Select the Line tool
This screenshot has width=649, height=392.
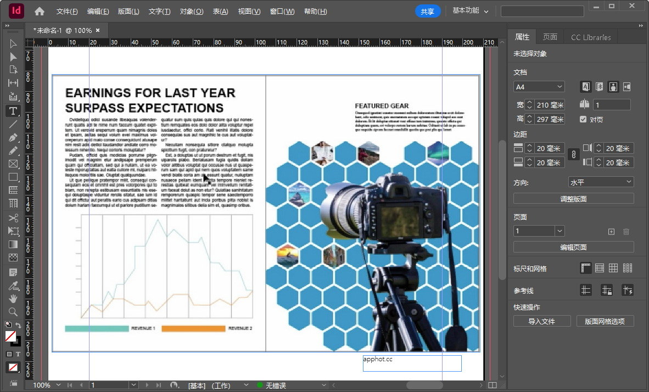click(13, 124)
